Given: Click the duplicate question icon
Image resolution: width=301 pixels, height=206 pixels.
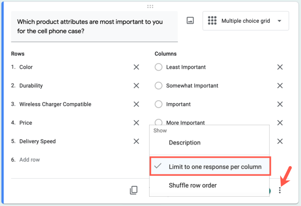Looking at the screenshot, I should pyautogui.click(x=134, y=190).
